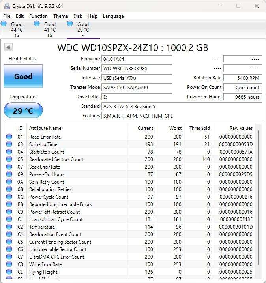The image size is (266, 283).
Task: Click status orb of Power Cycle Count row
Action: pyautogui.click(x=9, y=197)
